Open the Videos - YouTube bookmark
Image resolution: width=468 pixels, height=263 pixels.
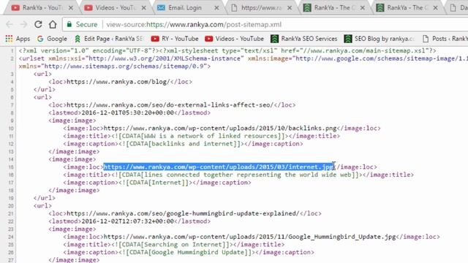click(235, 39)
